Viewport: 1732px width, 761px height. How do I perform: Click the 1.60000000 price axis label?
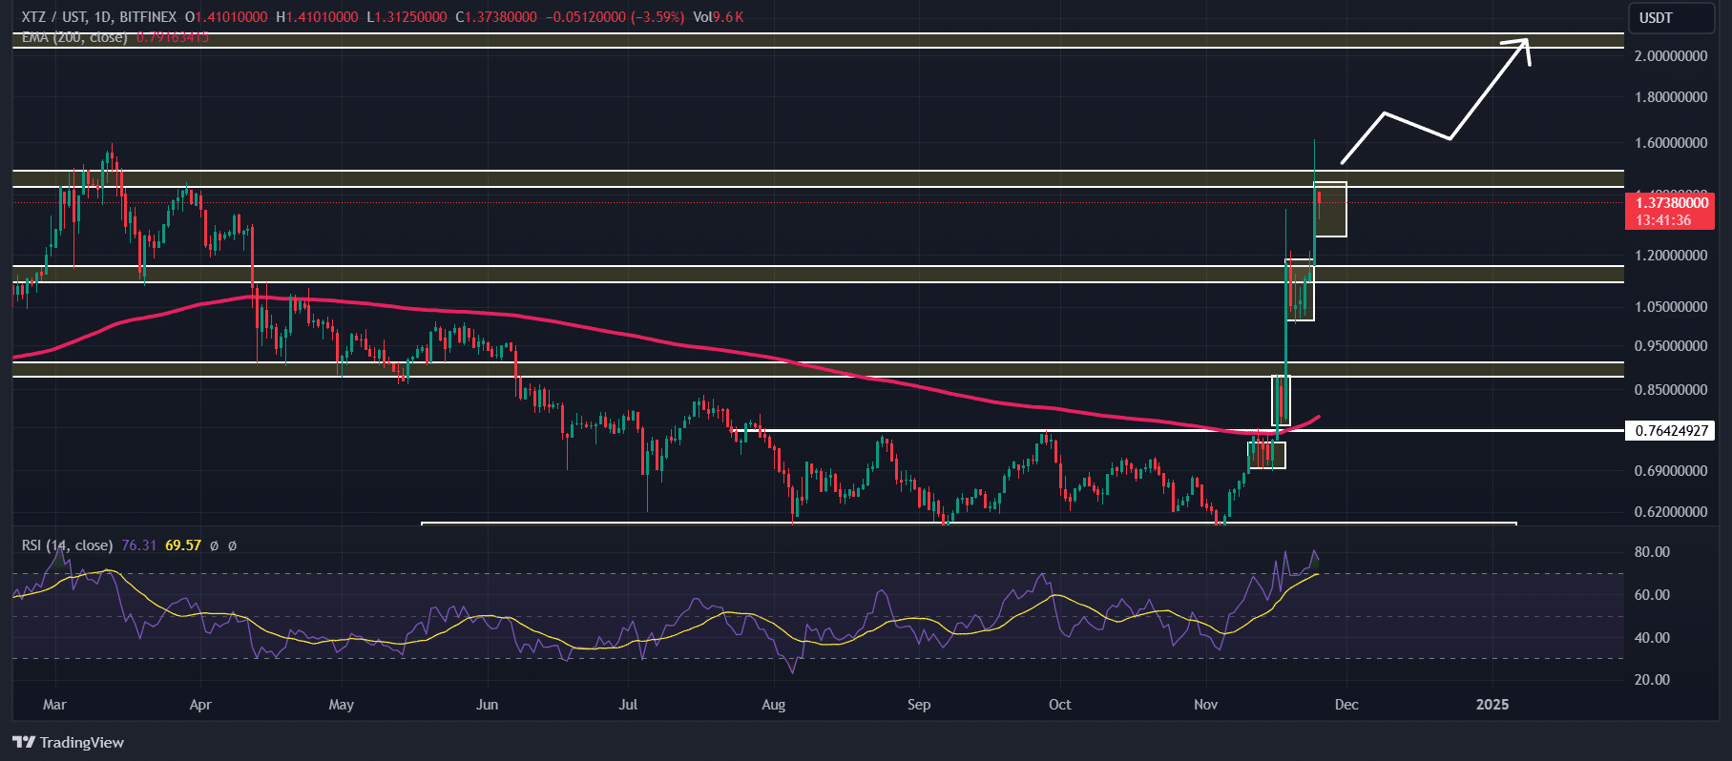coord(1671,143)
